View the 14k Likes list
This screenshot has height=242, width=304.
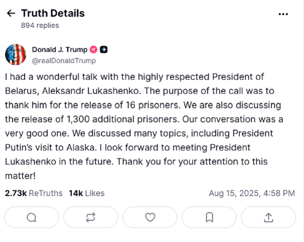point(87,193)
